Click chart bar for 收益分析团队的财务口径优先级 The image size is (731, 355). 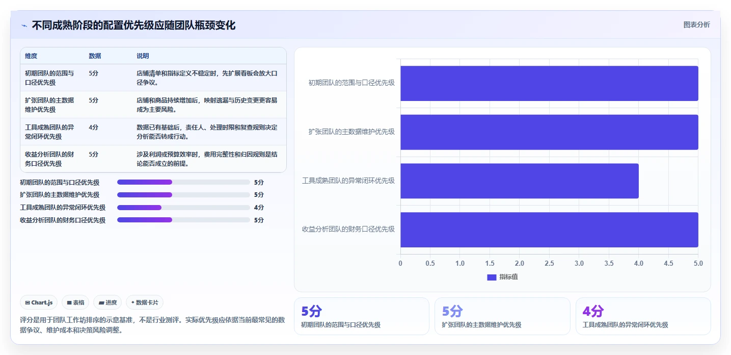pos(549,230)
